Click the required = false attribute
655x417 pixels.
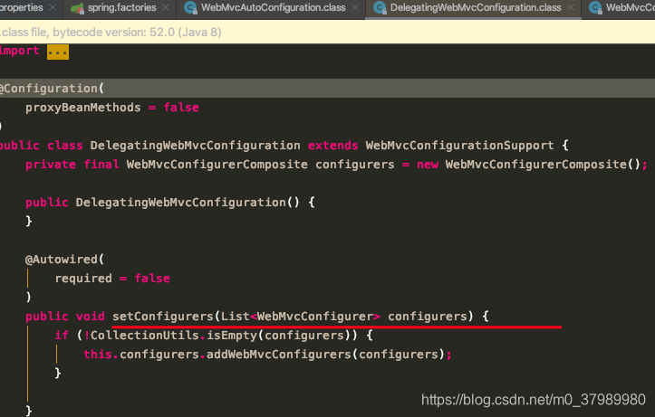click(x=112, y=278)
